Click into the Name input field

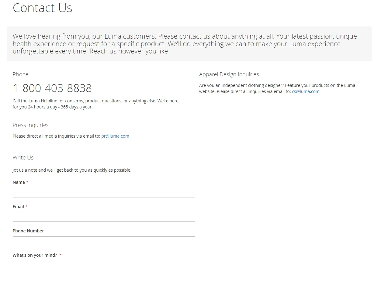[x=104, y=193]
